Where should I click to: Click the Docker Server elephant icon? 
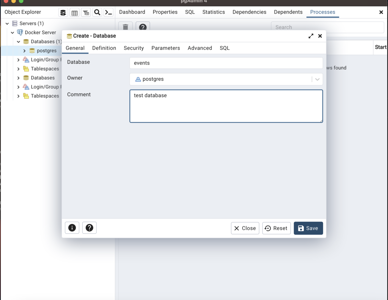pos(20,33)
